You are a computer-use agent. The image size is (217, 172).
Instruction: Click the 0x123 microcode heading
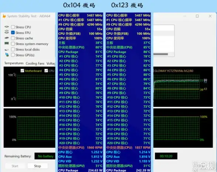pyautogui.click(x=127, y=5)
